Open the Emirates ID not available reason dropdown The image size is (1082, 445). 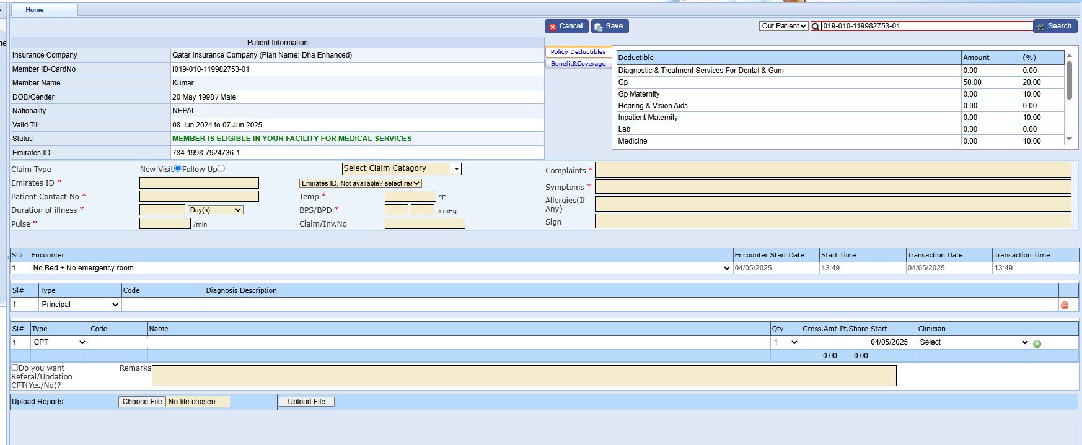[x=360, y=183]
